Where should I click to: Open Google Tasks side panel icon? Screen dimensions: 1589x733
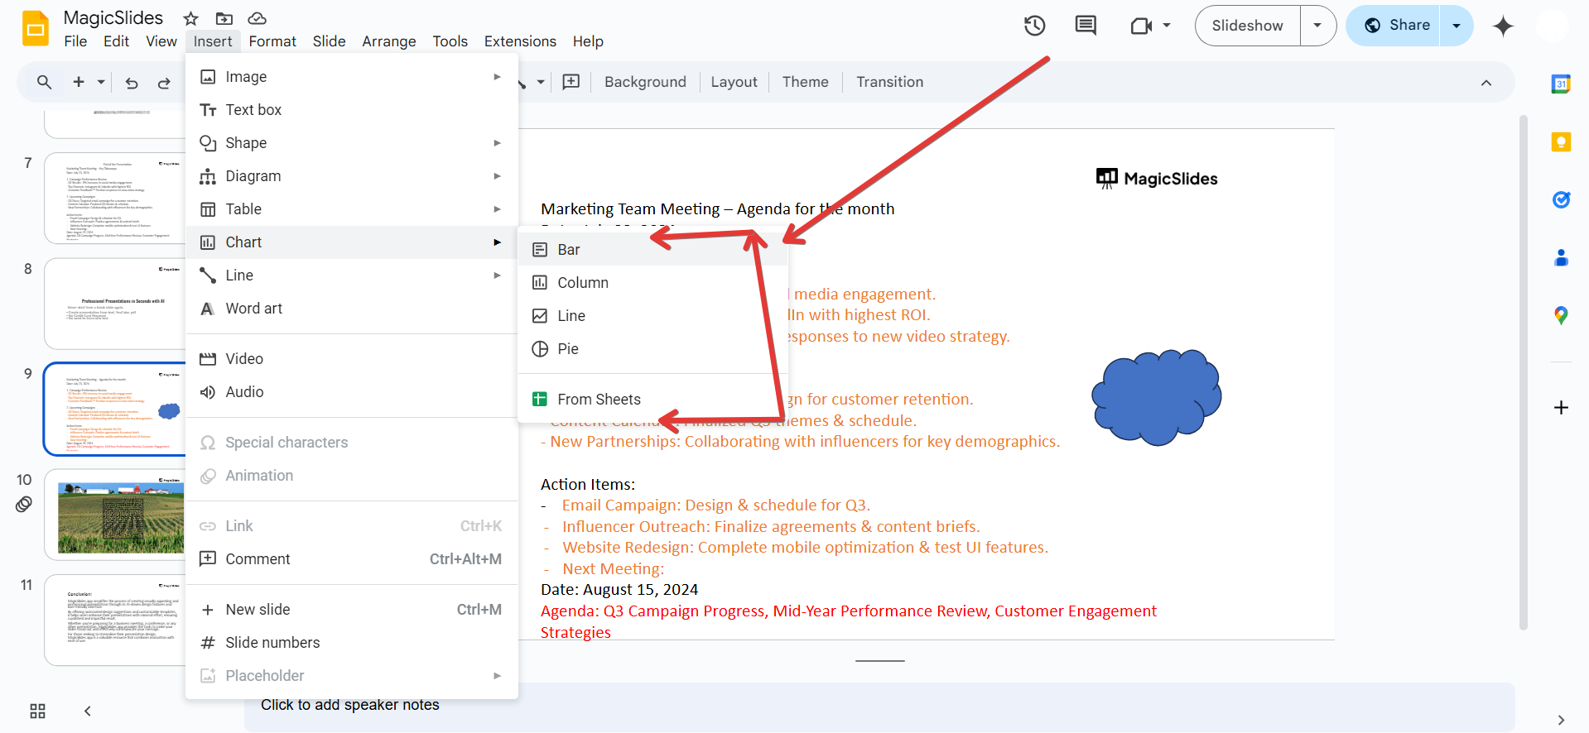pos(1561,199)
